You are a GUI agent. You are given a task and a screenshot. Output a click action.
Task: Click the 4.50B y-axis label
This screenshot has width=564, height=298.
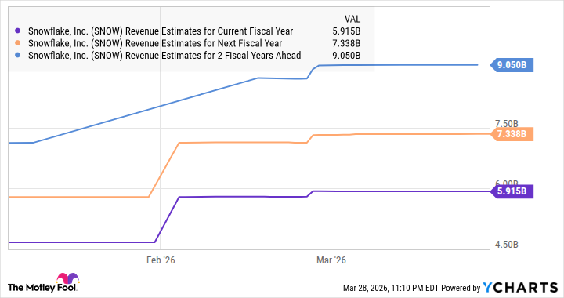(507, 245)
